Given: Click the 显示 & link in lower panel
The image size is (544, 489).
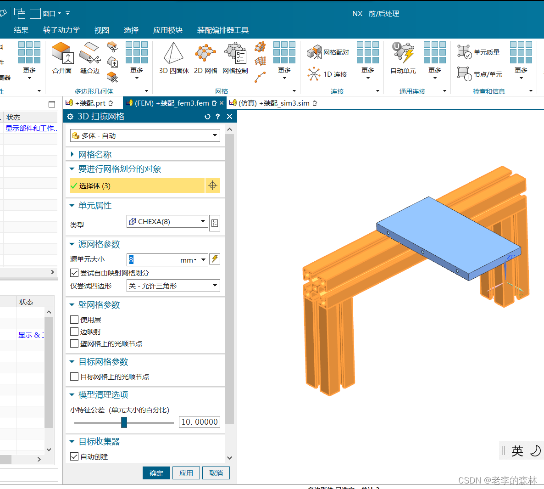Looking at the screenshot, I should tap(31, 335).
